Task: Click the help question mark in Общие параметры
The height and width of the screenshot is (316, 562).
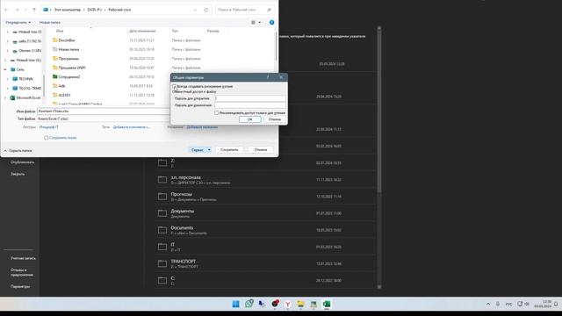Action: pyautogui.click(x=268, y=77)
